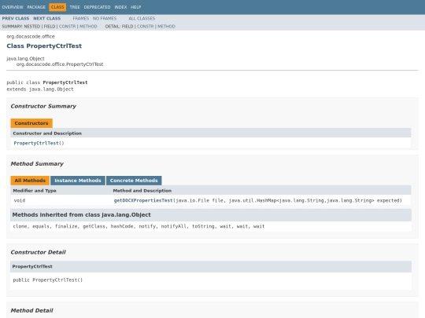
Task: Click 'Method and Description' column header
Action: point(142,191)
